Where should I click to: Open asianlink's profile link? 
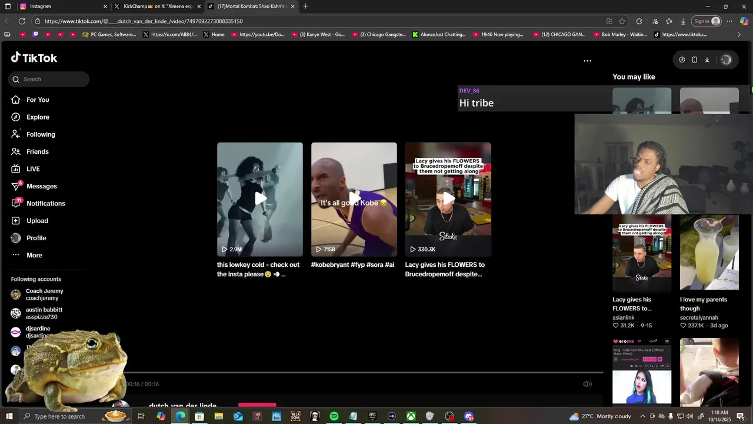pyautogui.click(x=624, y=318)
